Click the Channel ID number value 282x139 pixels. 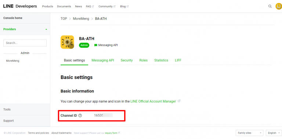click(x=103, y=116)
